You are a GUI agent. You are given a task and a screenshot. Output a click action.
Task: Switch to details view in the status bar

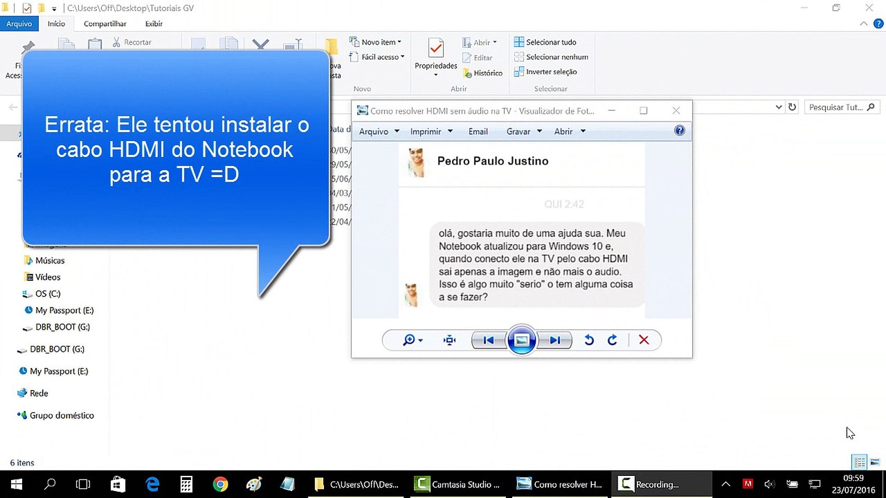860,462
